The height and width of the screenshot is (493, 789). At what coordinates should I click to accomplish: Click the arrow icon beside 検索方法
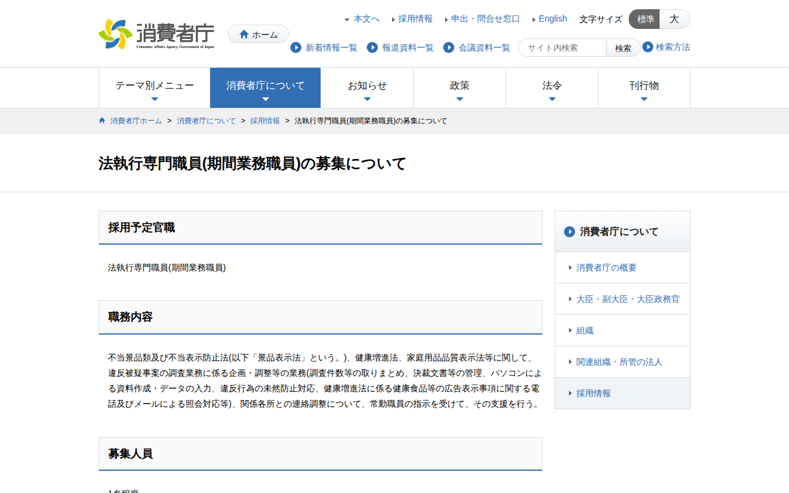pyautogui.click(x=648, y=47)
